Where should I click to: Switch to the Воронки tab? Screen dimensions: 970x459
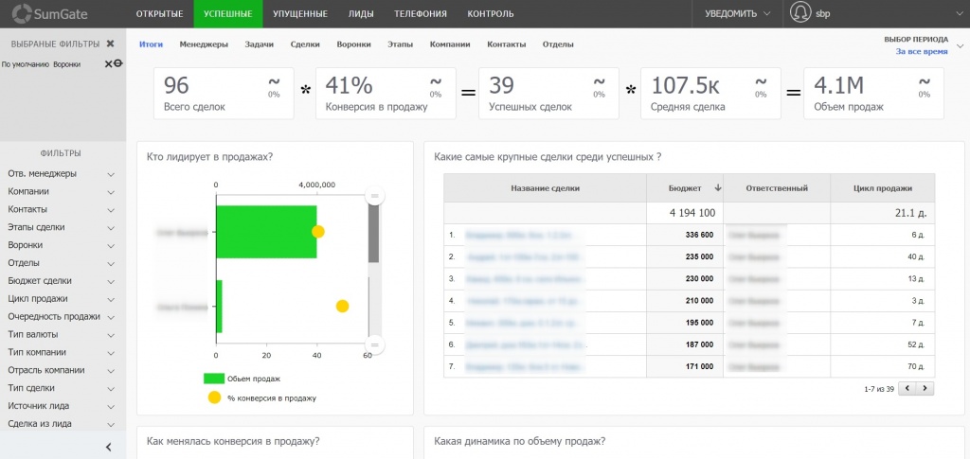354,44
